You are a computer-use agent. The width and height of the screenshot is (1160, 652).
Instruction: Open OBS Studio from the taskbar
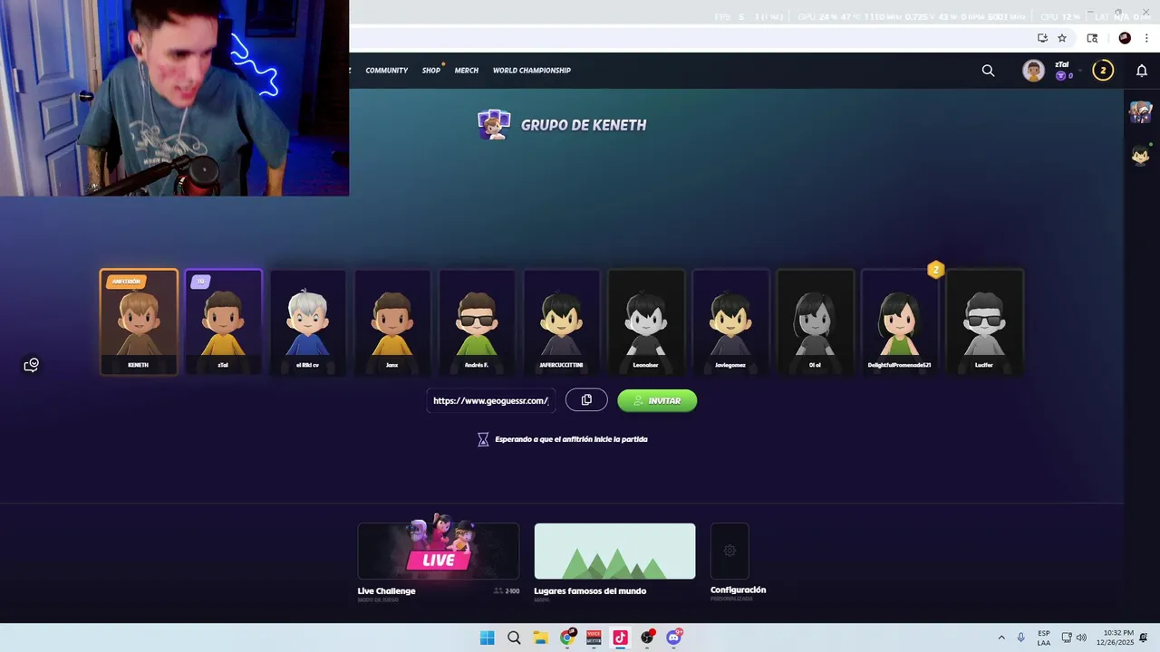tap(647, 638)
